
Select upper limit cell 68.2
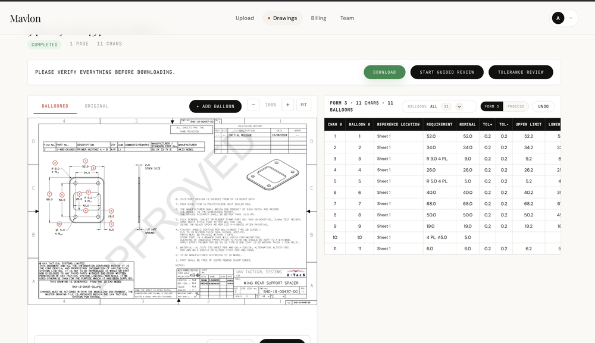pos(528,203)
